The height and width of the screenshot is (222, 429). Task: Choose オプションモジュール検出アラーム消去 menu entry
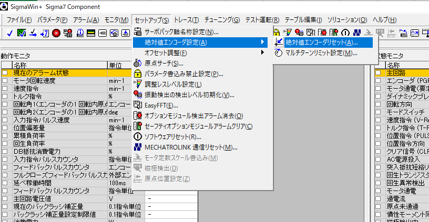[200, 116]
